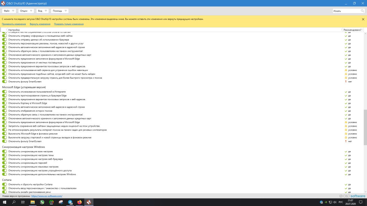Select the 'Microsoft Edge (устаревшая версия)' section header
The width and height of the screenshot is (367, 206).
click(24, 87)
